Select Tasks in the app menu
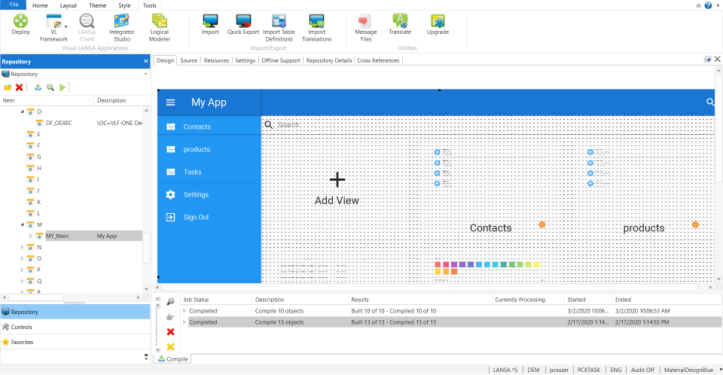This screenshot has height=375, width=723. coord(209,172)
